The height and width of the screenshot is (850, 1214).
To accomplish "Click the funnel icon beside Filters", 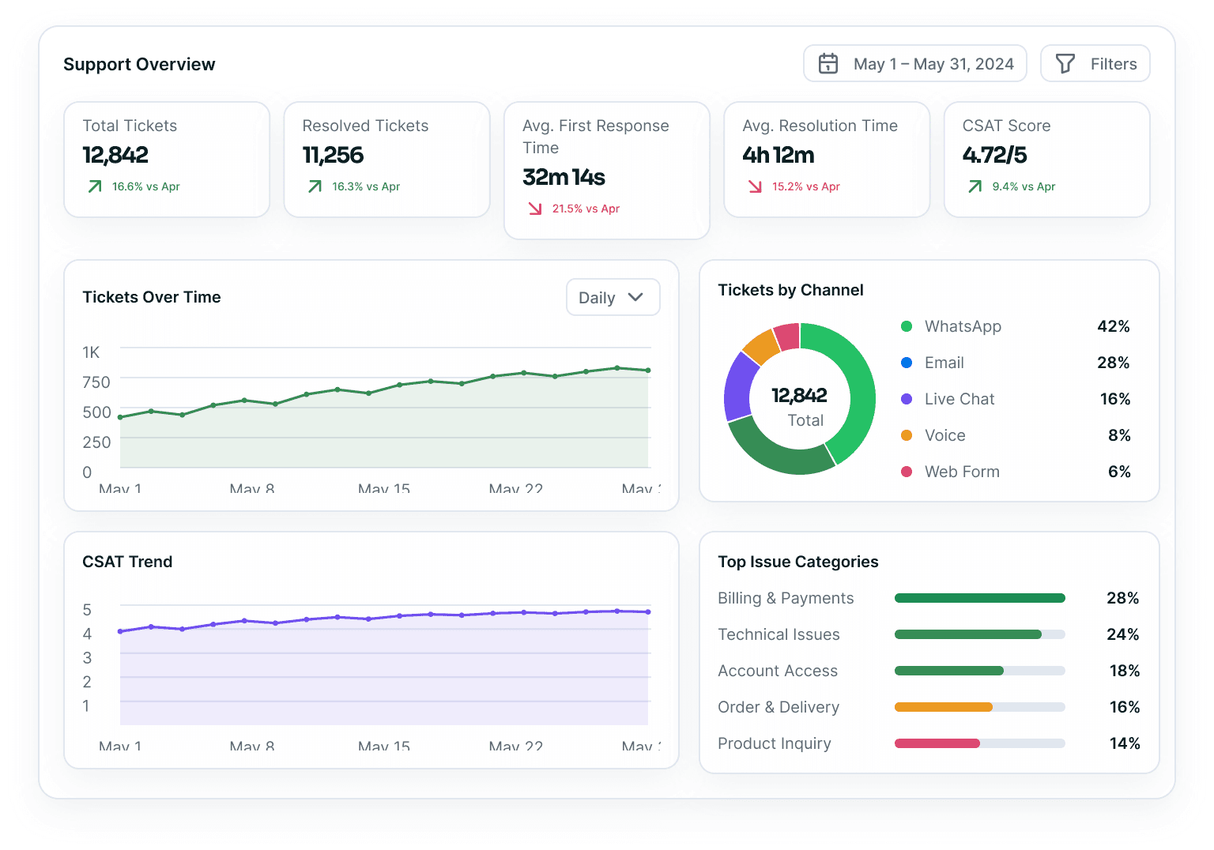I will pos(1065,63).
